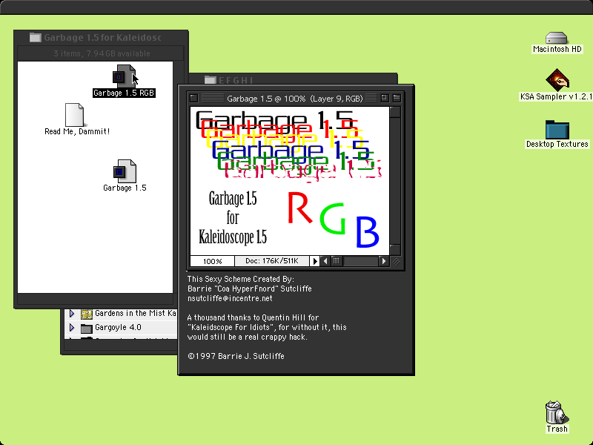Expand the Gargoyle 4.0 disclosure triangle
The width and height of the screenshot is (593, 445).
point(71,327)
